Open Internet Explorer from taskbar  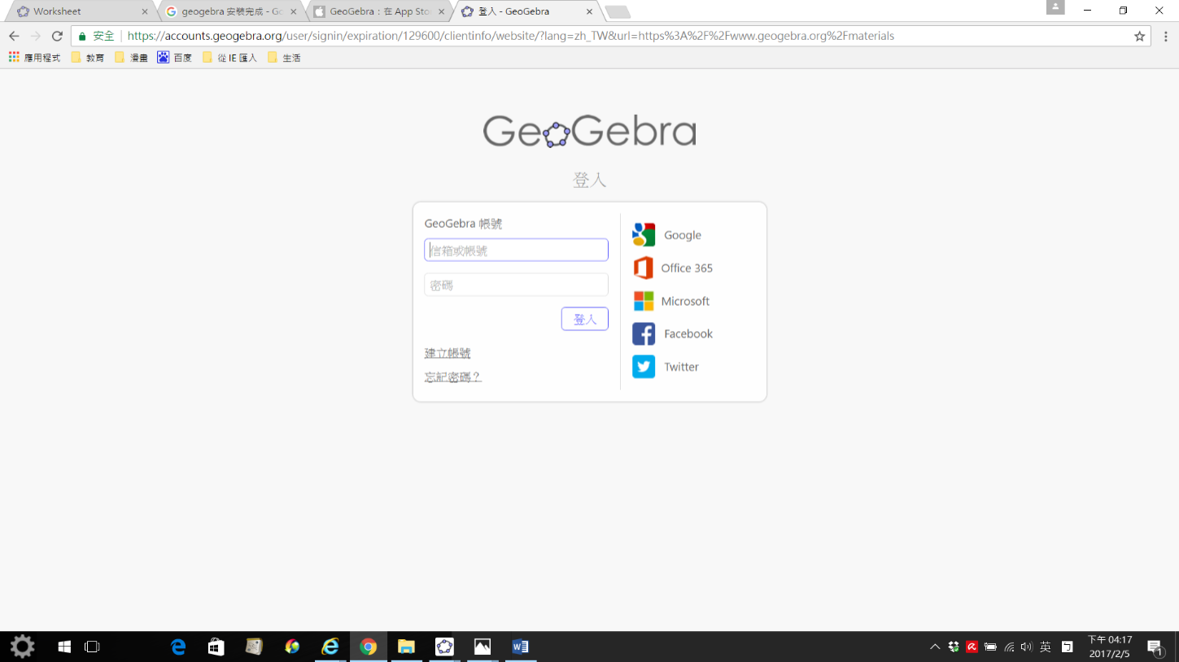point(330,647)
